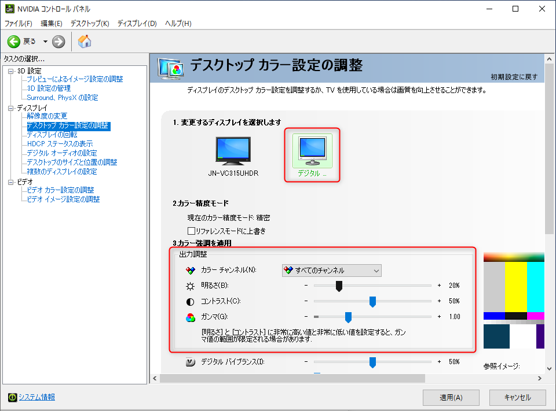Click the vertical scrollbar down arrow
This screenshot has height=411, width=556.
point(549,368)
